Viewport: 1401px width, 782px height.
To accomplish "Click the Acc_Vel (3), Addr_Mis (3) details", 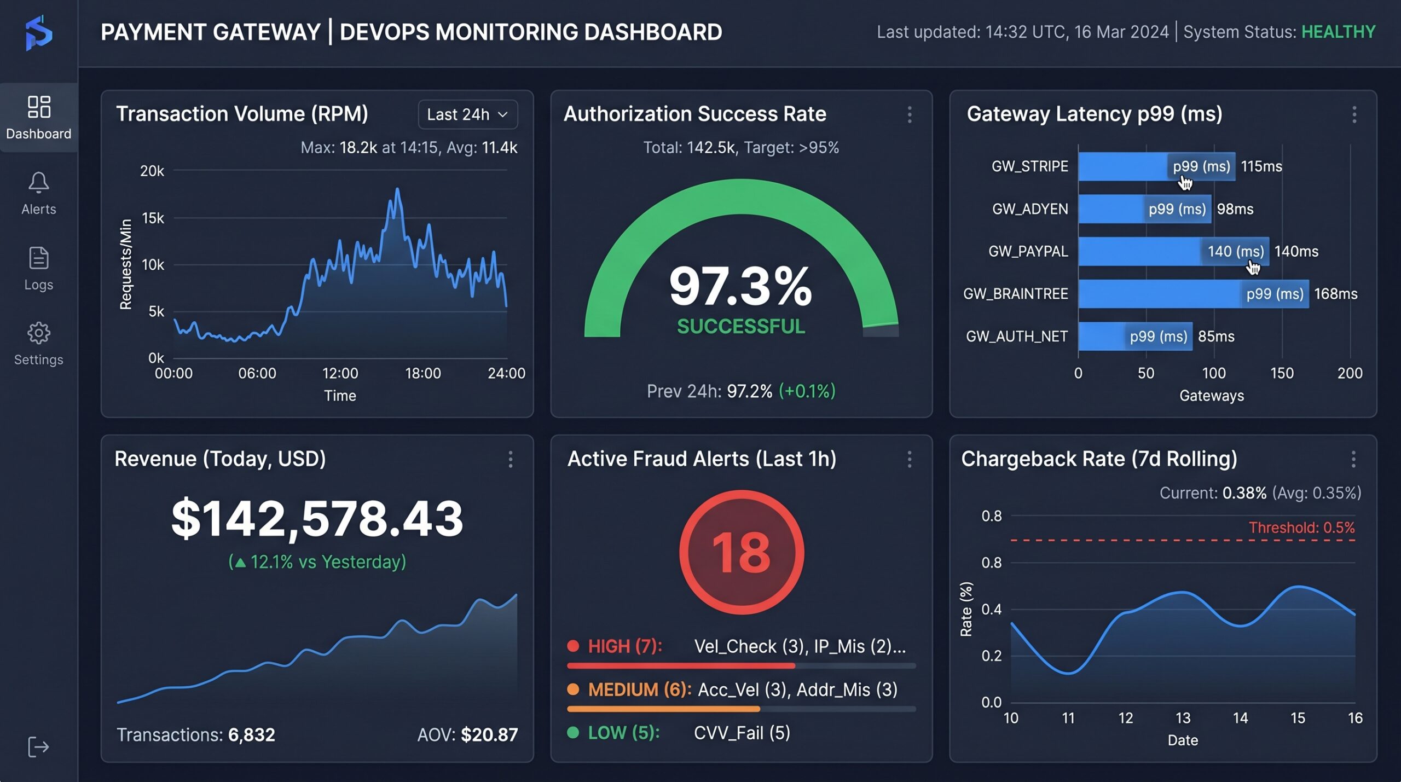I will click(x=798, y=690).
